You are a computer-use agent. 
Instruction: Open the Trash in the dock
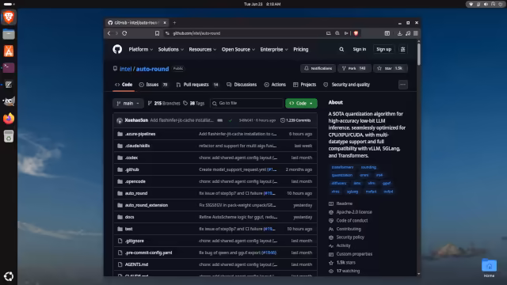9,136
